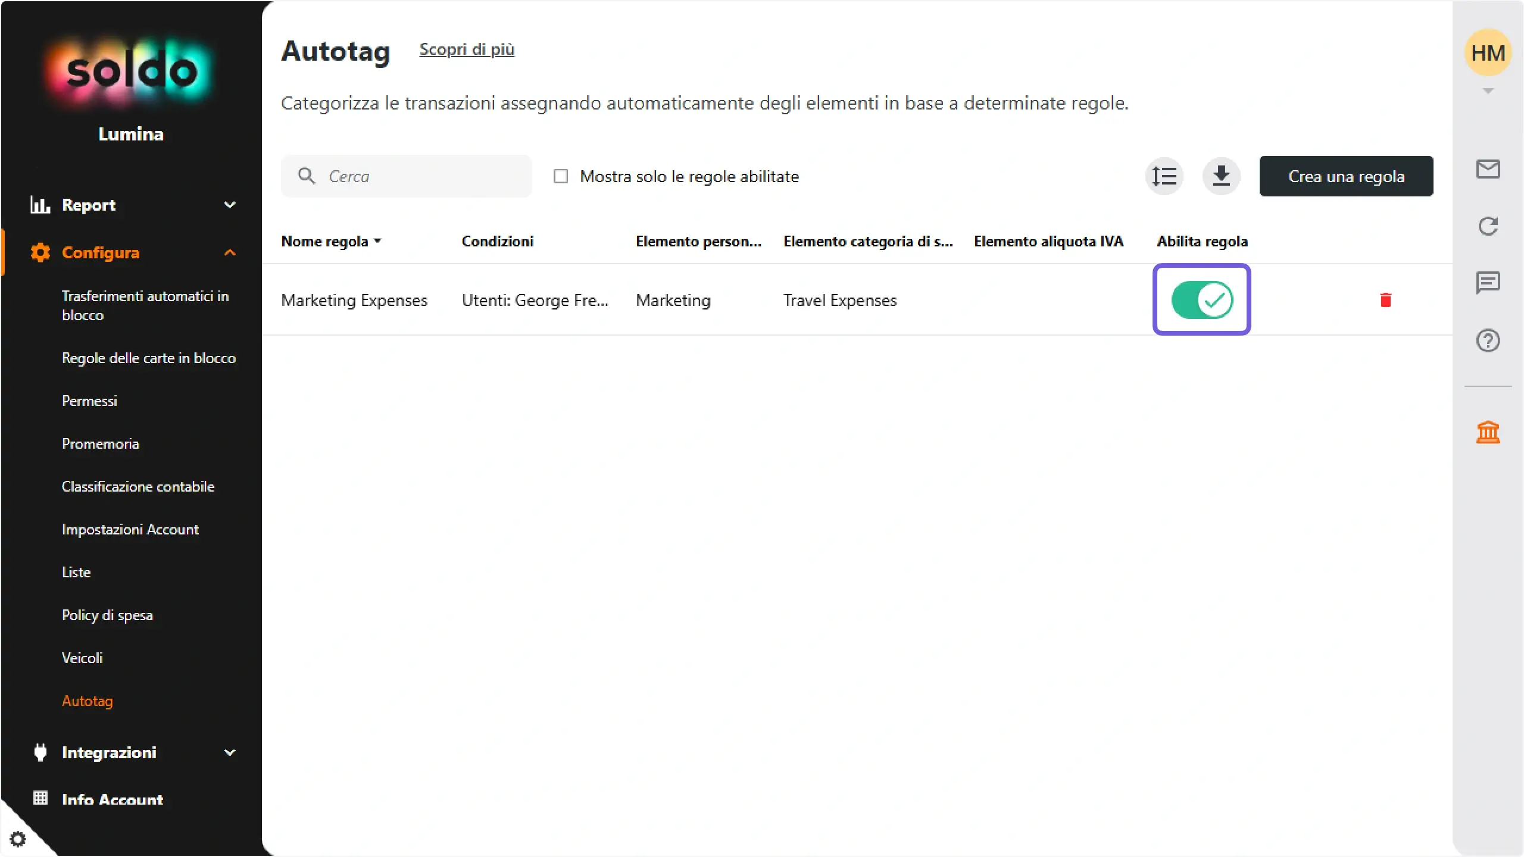Expand the Report menu chevron
1524x857 pixels.
230,205
